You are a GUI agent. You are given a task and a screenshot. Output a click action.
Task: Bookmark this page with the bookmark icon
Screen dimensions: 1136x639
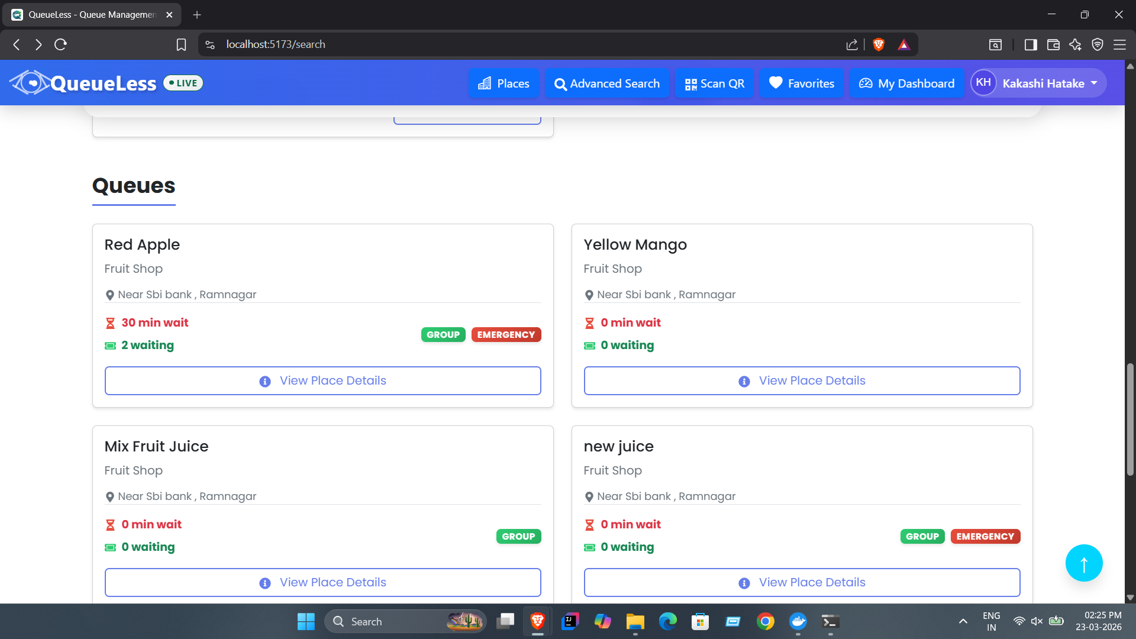[x=181, y=44]
